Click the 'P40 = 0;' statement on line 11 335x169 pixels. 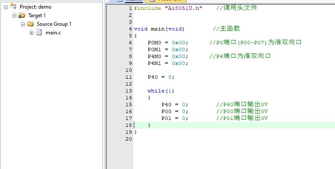click(x=161, y=77)
